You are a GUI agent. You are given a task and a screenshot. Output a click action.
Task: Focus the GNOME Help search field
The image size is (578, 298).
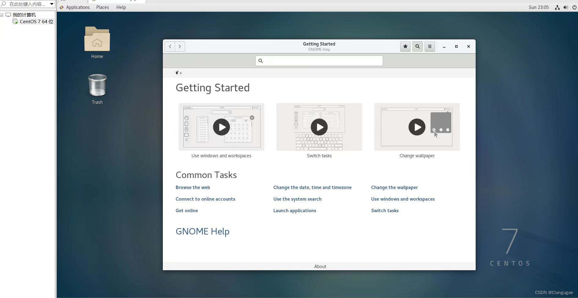(x=319, y=61)
